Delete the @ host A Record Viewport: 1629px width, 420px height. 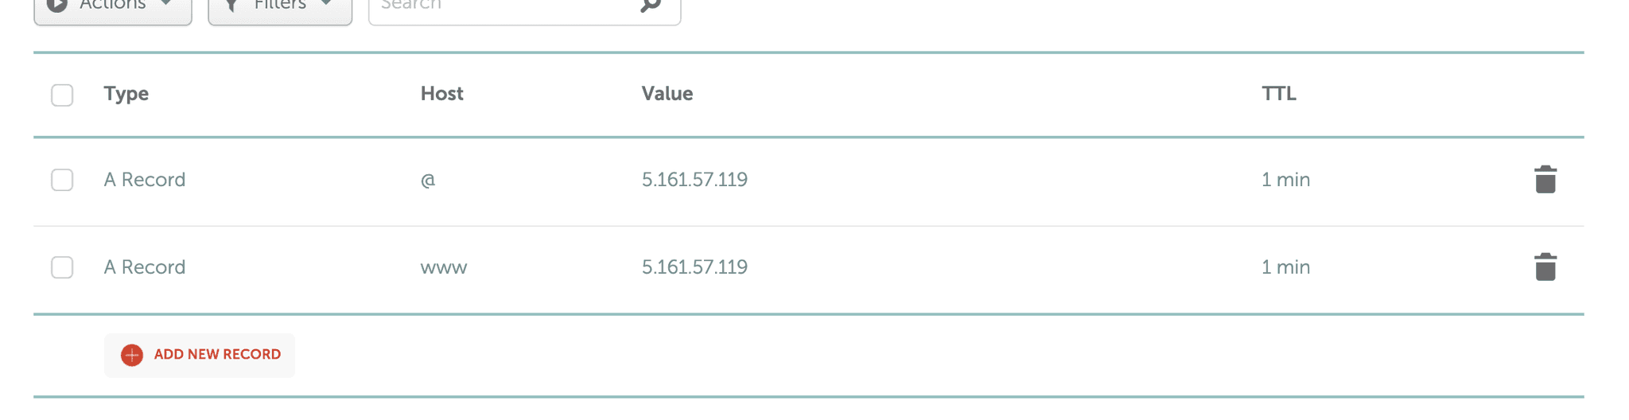[x=1545, y=180]
